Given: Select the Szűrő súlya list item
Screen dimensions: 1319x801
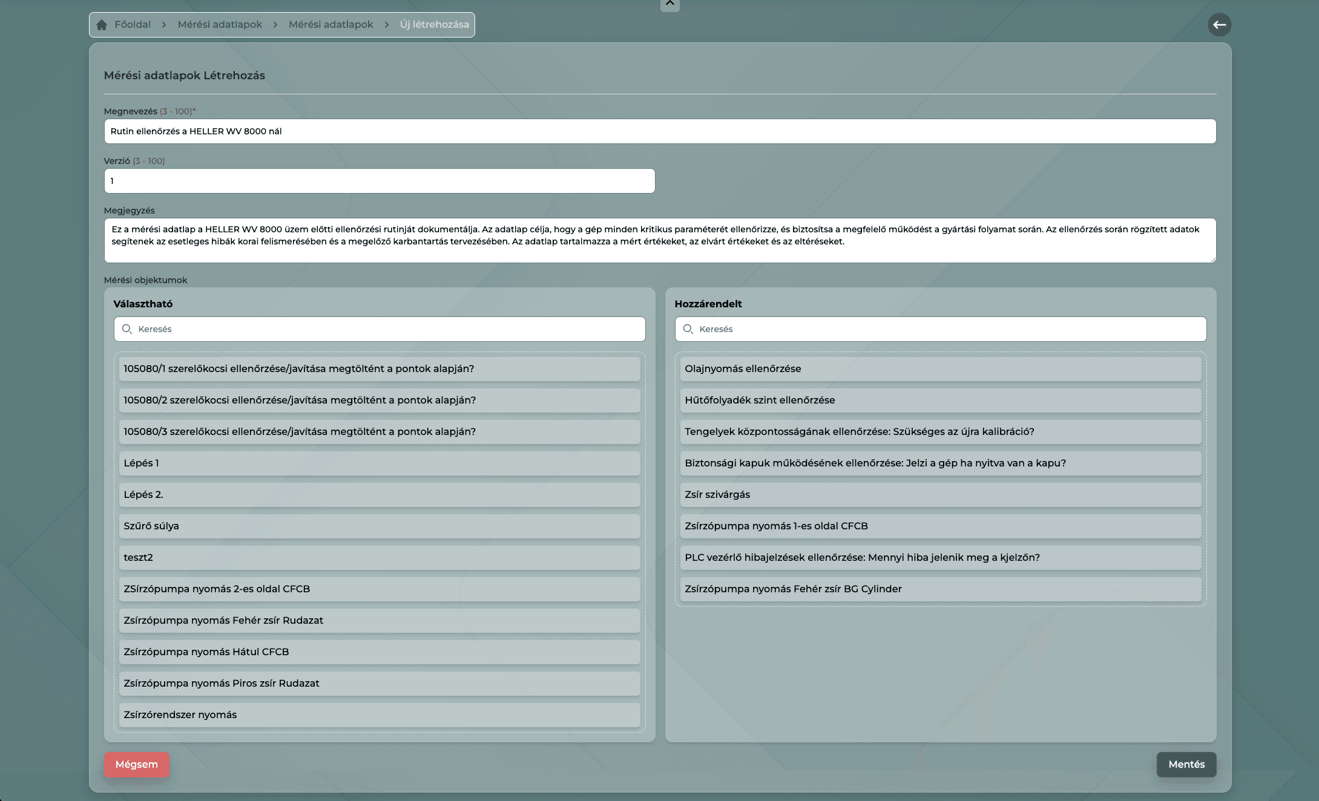Looking at the screenshot, I should 380,526.
